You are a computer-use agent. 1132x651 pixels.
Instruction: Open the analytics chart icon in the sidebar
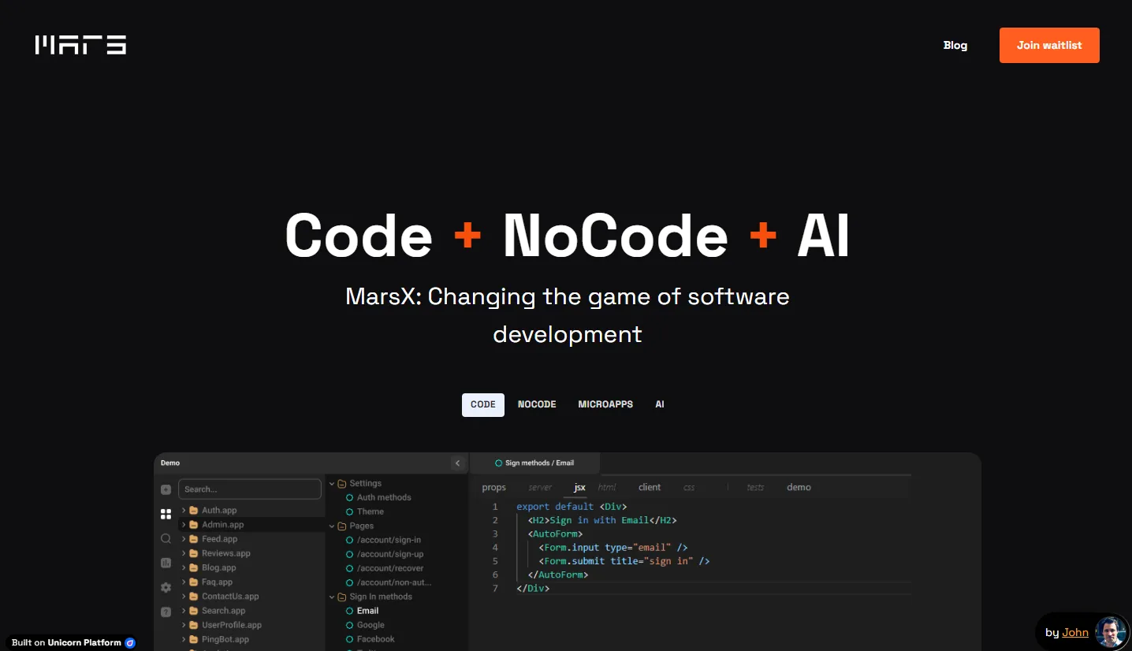(166, 563)
